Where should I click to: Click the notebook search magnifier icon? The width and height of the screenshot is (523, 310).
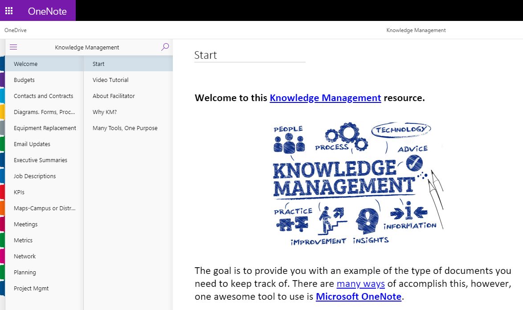[x=165, y=47]
